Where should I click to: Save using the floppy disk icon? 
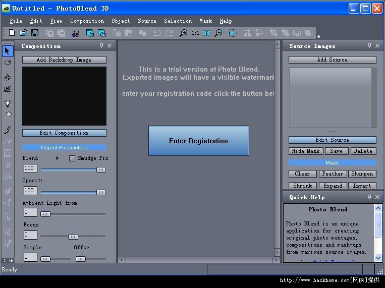pos(35,33)
